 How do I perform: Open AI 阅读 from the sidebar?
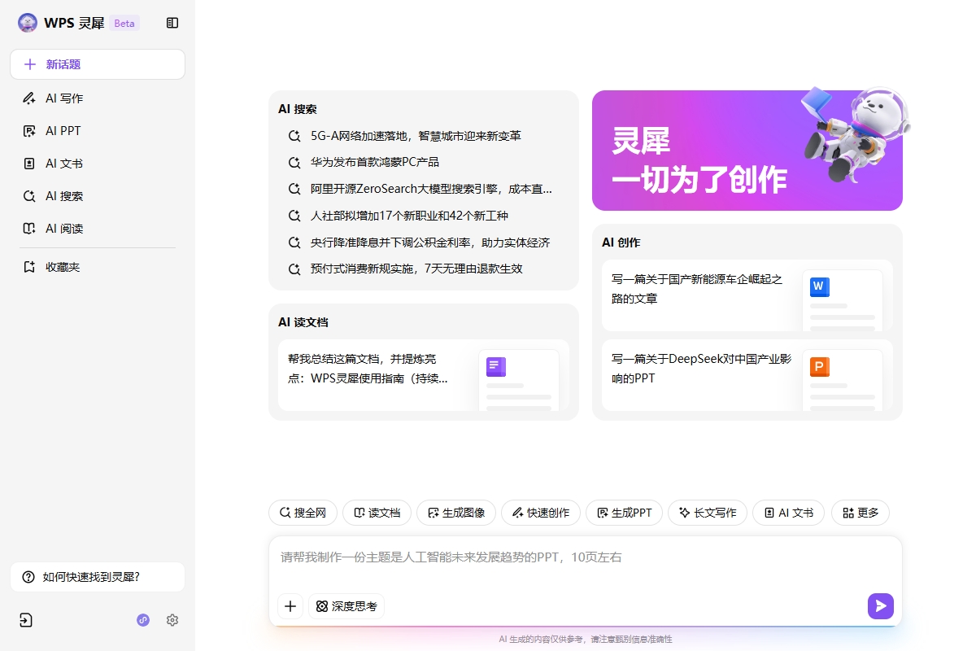tap(60, 229)
